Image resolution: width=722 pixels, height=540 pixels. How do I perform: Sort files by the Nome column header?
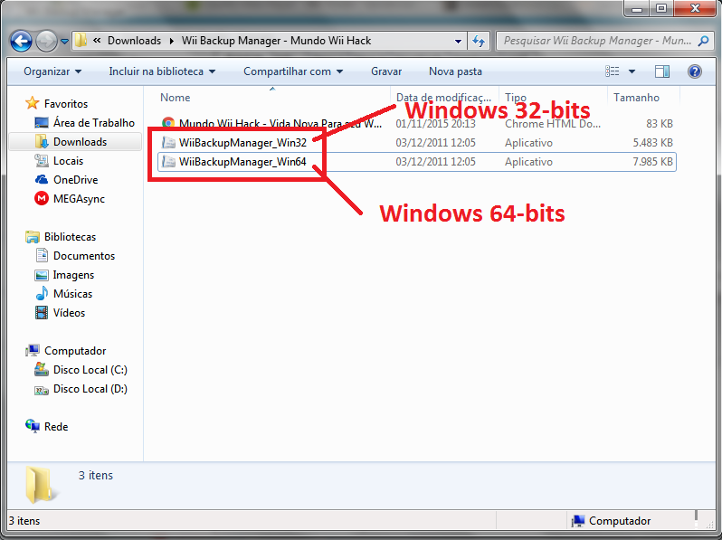click(x=176, y=98)
